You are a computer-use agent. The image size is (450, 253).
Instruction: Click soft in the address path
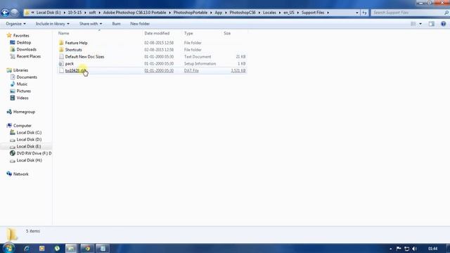[92, 13]
